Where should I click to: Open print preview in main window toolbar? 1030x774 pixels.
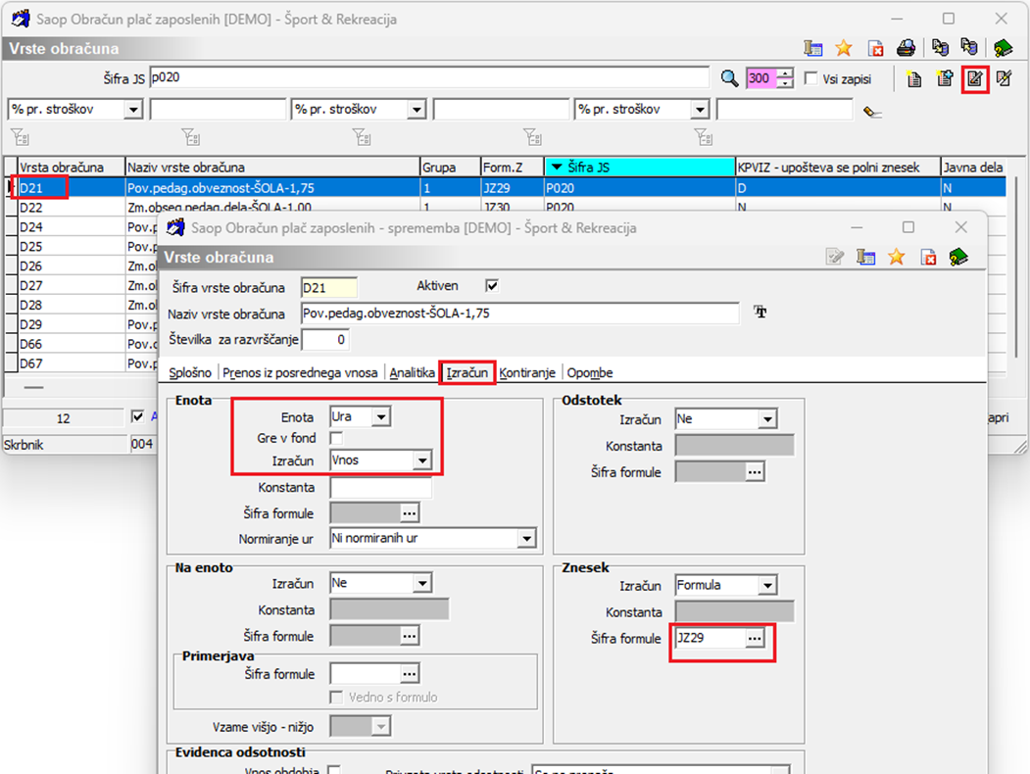[x=906, y=48]
